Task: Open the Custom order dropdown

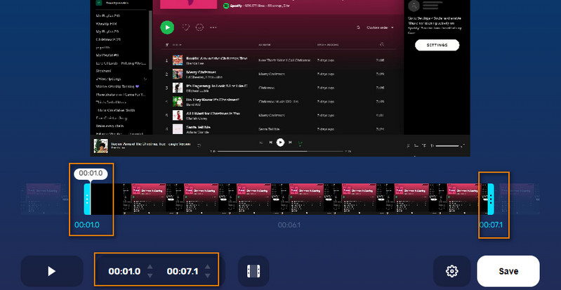Action: [380, 27]
